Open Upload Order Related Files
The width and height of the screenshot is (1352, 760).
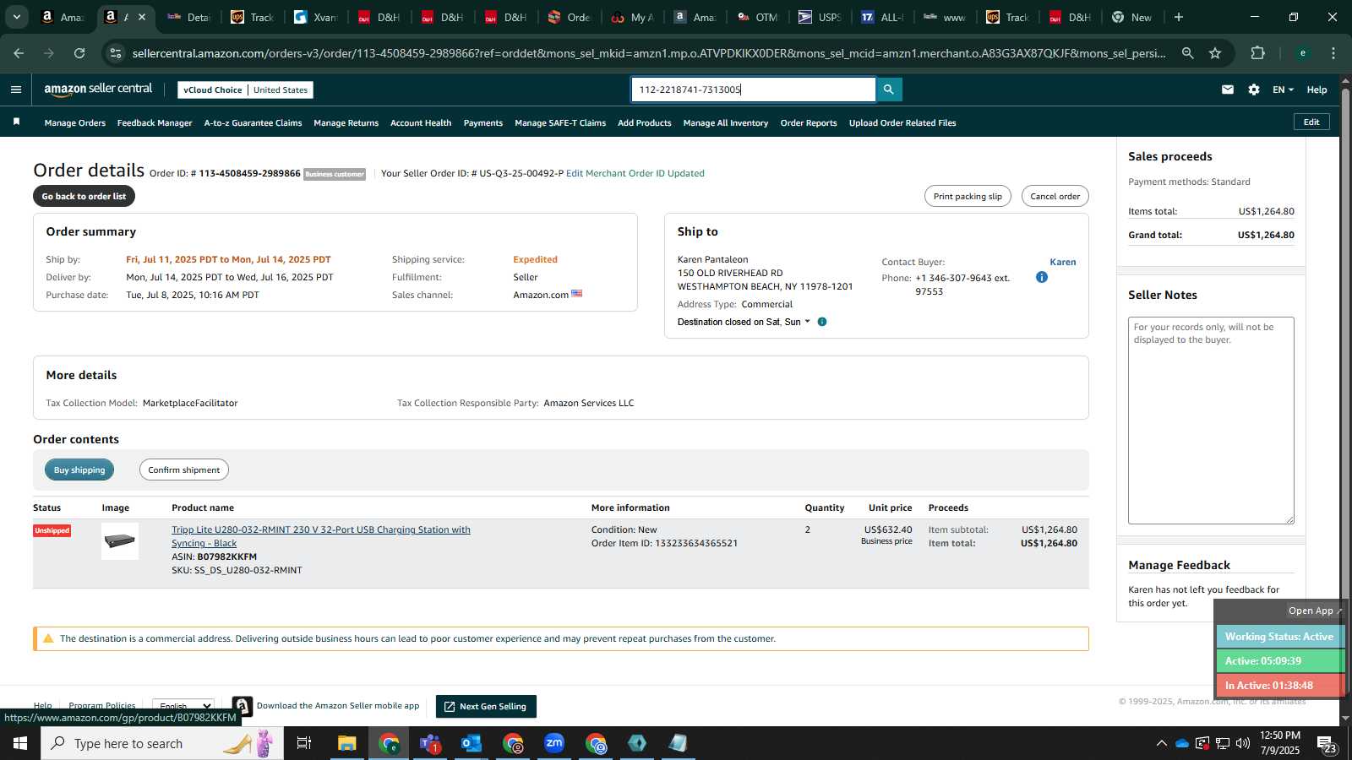(902, 123)
